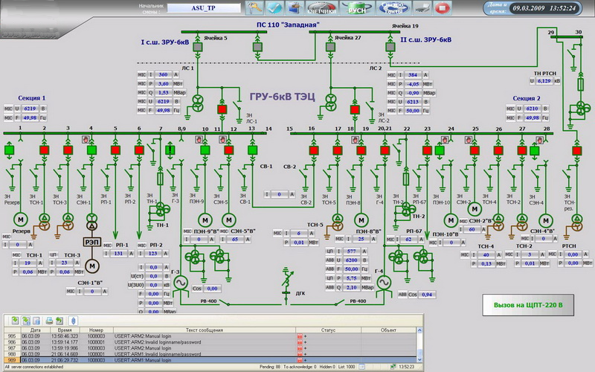The width and height of the screenshot is (595, 372).
Task: Click alarm list scrollbar up arrow
Action: (419, 330)
